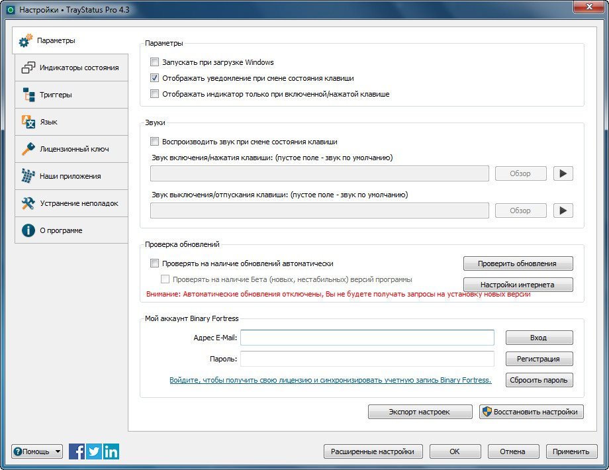Follow the Binary Fortress login link
The width and height of the screenshot is (609, 470).
(x=330, y=380)
